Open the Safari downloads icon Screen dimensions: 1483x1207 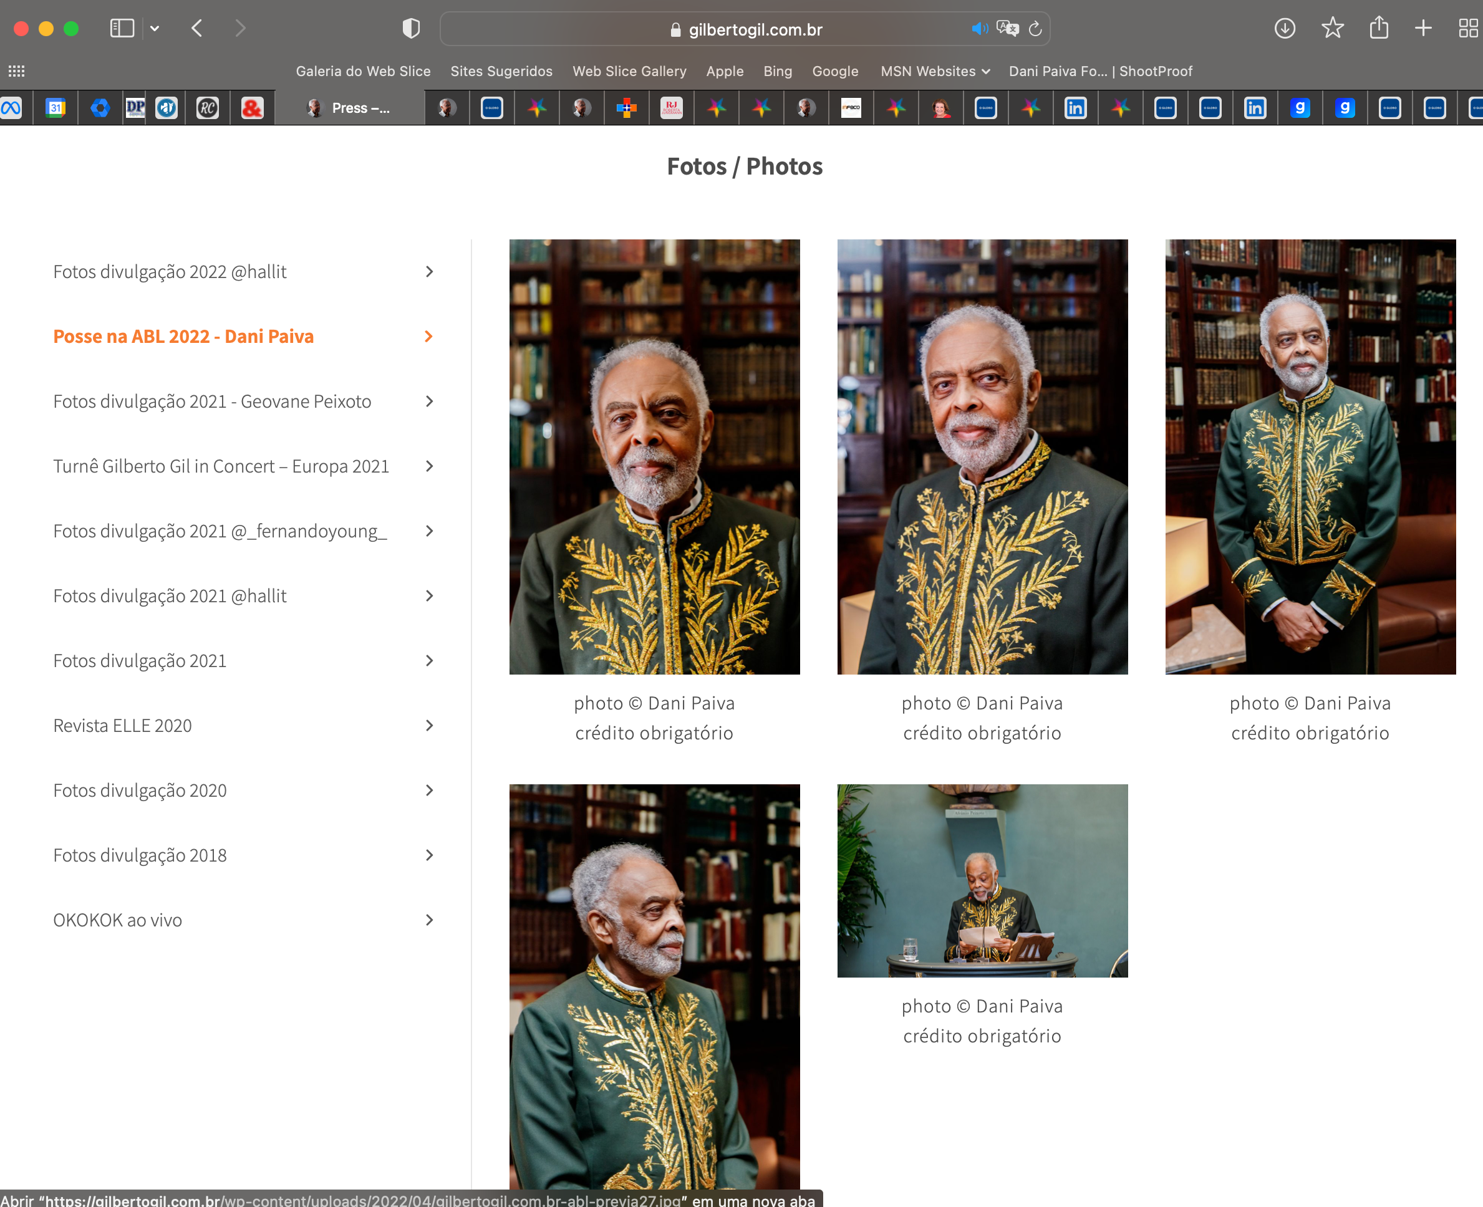1285,29
